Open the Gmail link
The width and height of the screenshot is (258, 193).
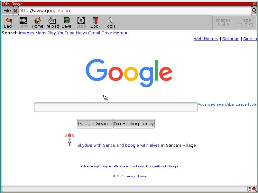[x=94, y=33]
